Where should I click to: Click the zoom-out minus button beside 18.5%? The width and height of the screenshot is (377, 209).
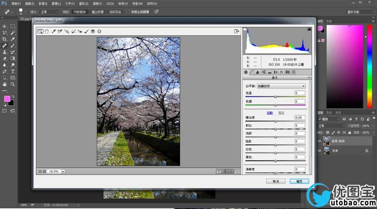point(40,171)
